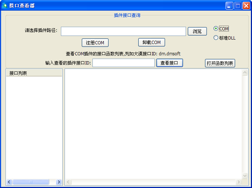This screenshot has width=252, height=188.
Task: Click the 接口列表 column header
Action: pyautogui.click(x=34, y=73)
